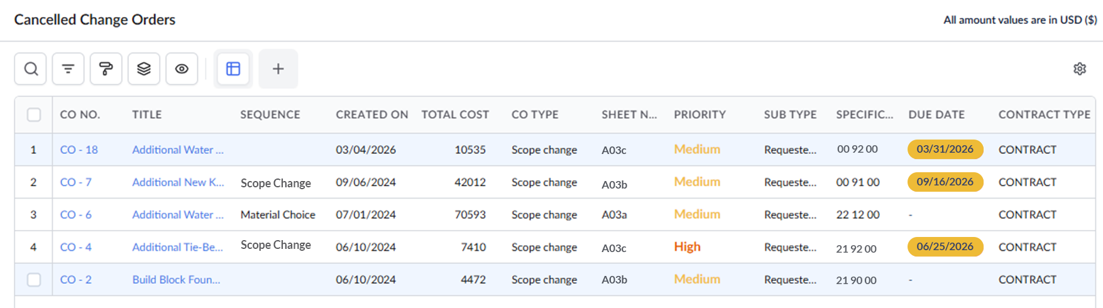Sort by CONTRACT TYPE column header

point(1045,114)
